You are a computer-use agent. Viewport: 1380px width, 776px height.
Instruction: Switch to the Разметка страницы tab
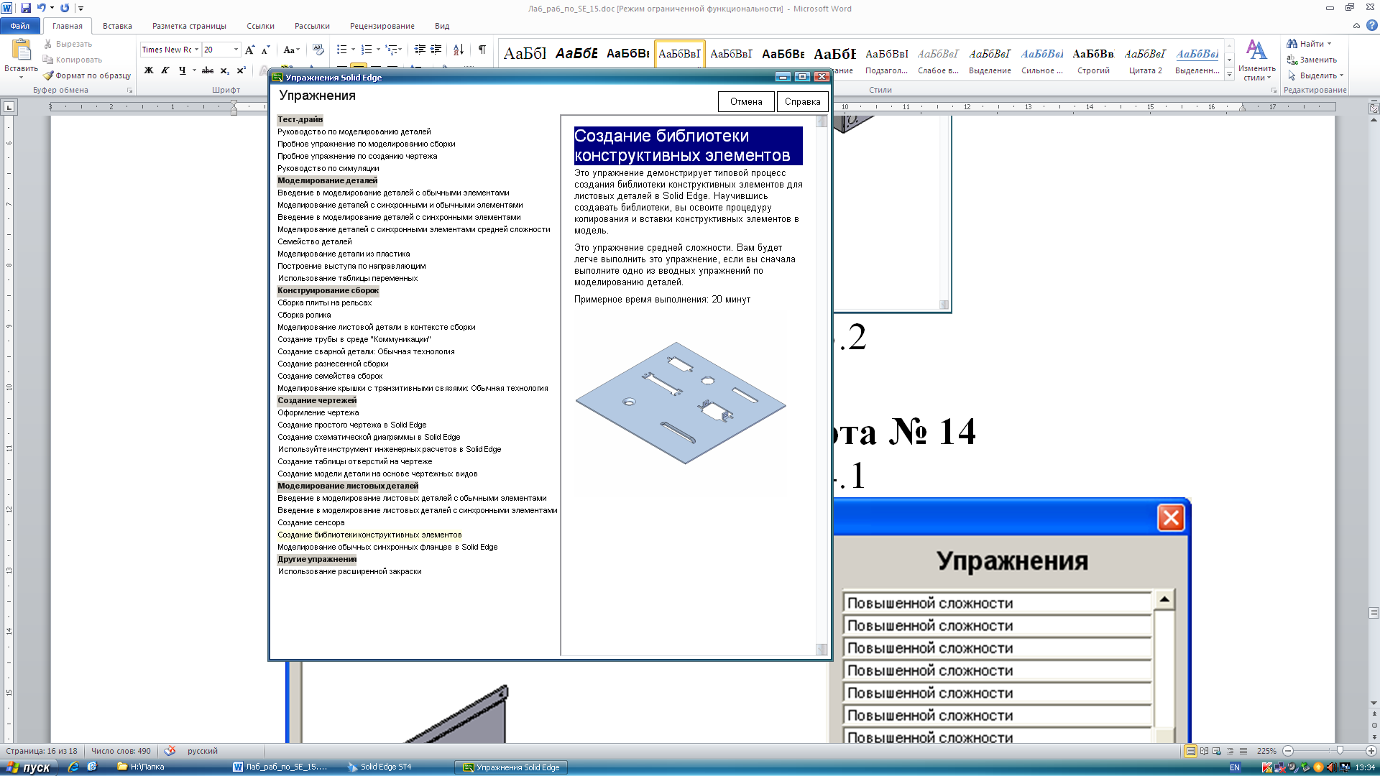[x=189, y=26]
